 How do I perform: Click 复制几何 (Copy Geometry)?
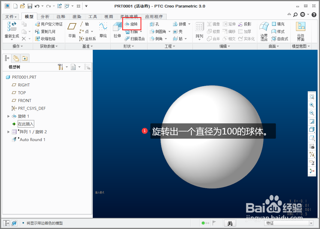(45, 32)
